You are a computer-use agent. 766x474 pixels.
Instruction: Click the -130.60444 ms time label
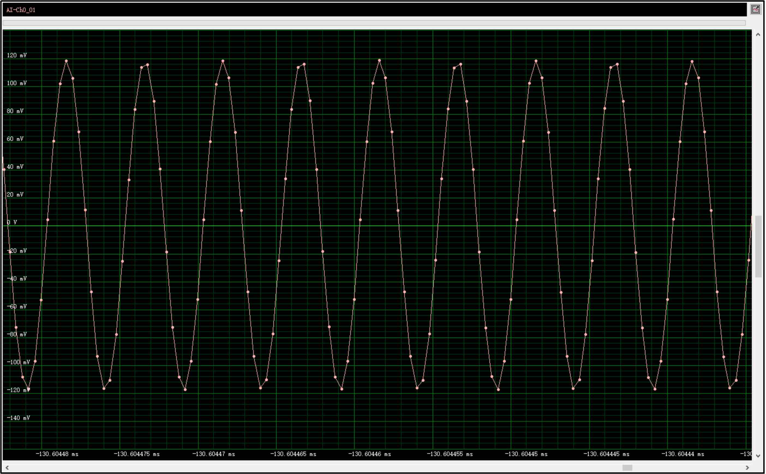pyautogui.click(x=683, y=454)
